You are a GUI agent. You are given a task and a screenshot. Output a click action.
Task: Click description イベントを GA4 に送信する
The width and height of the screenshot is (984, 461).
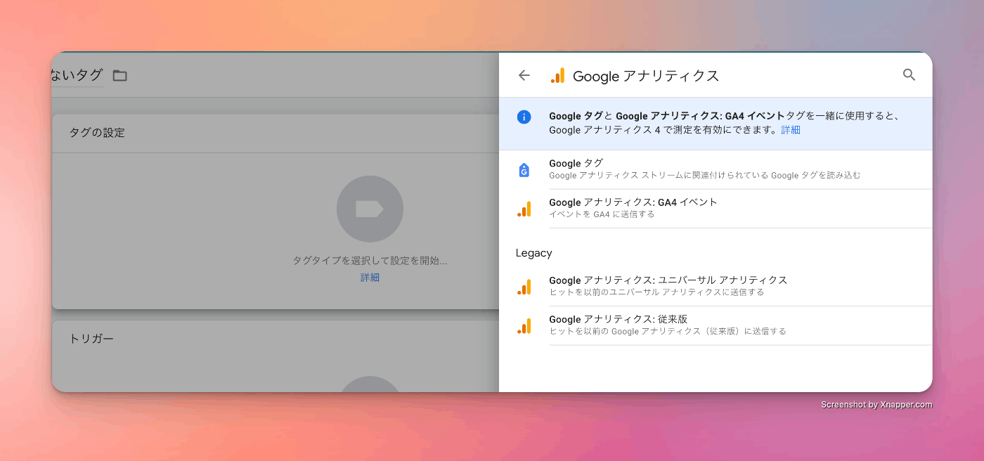(602, 214)
